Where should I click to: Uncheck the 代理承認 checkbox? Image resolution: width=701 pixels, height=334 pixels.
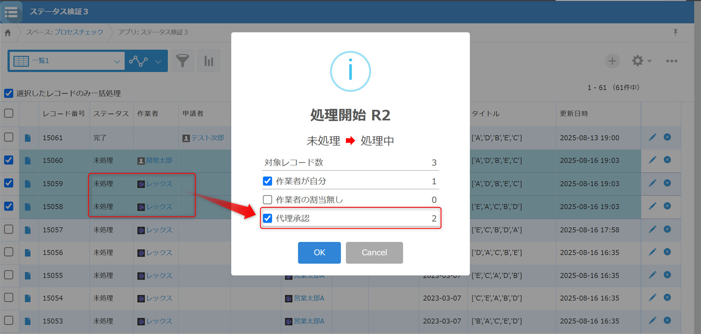coord(268,218)
